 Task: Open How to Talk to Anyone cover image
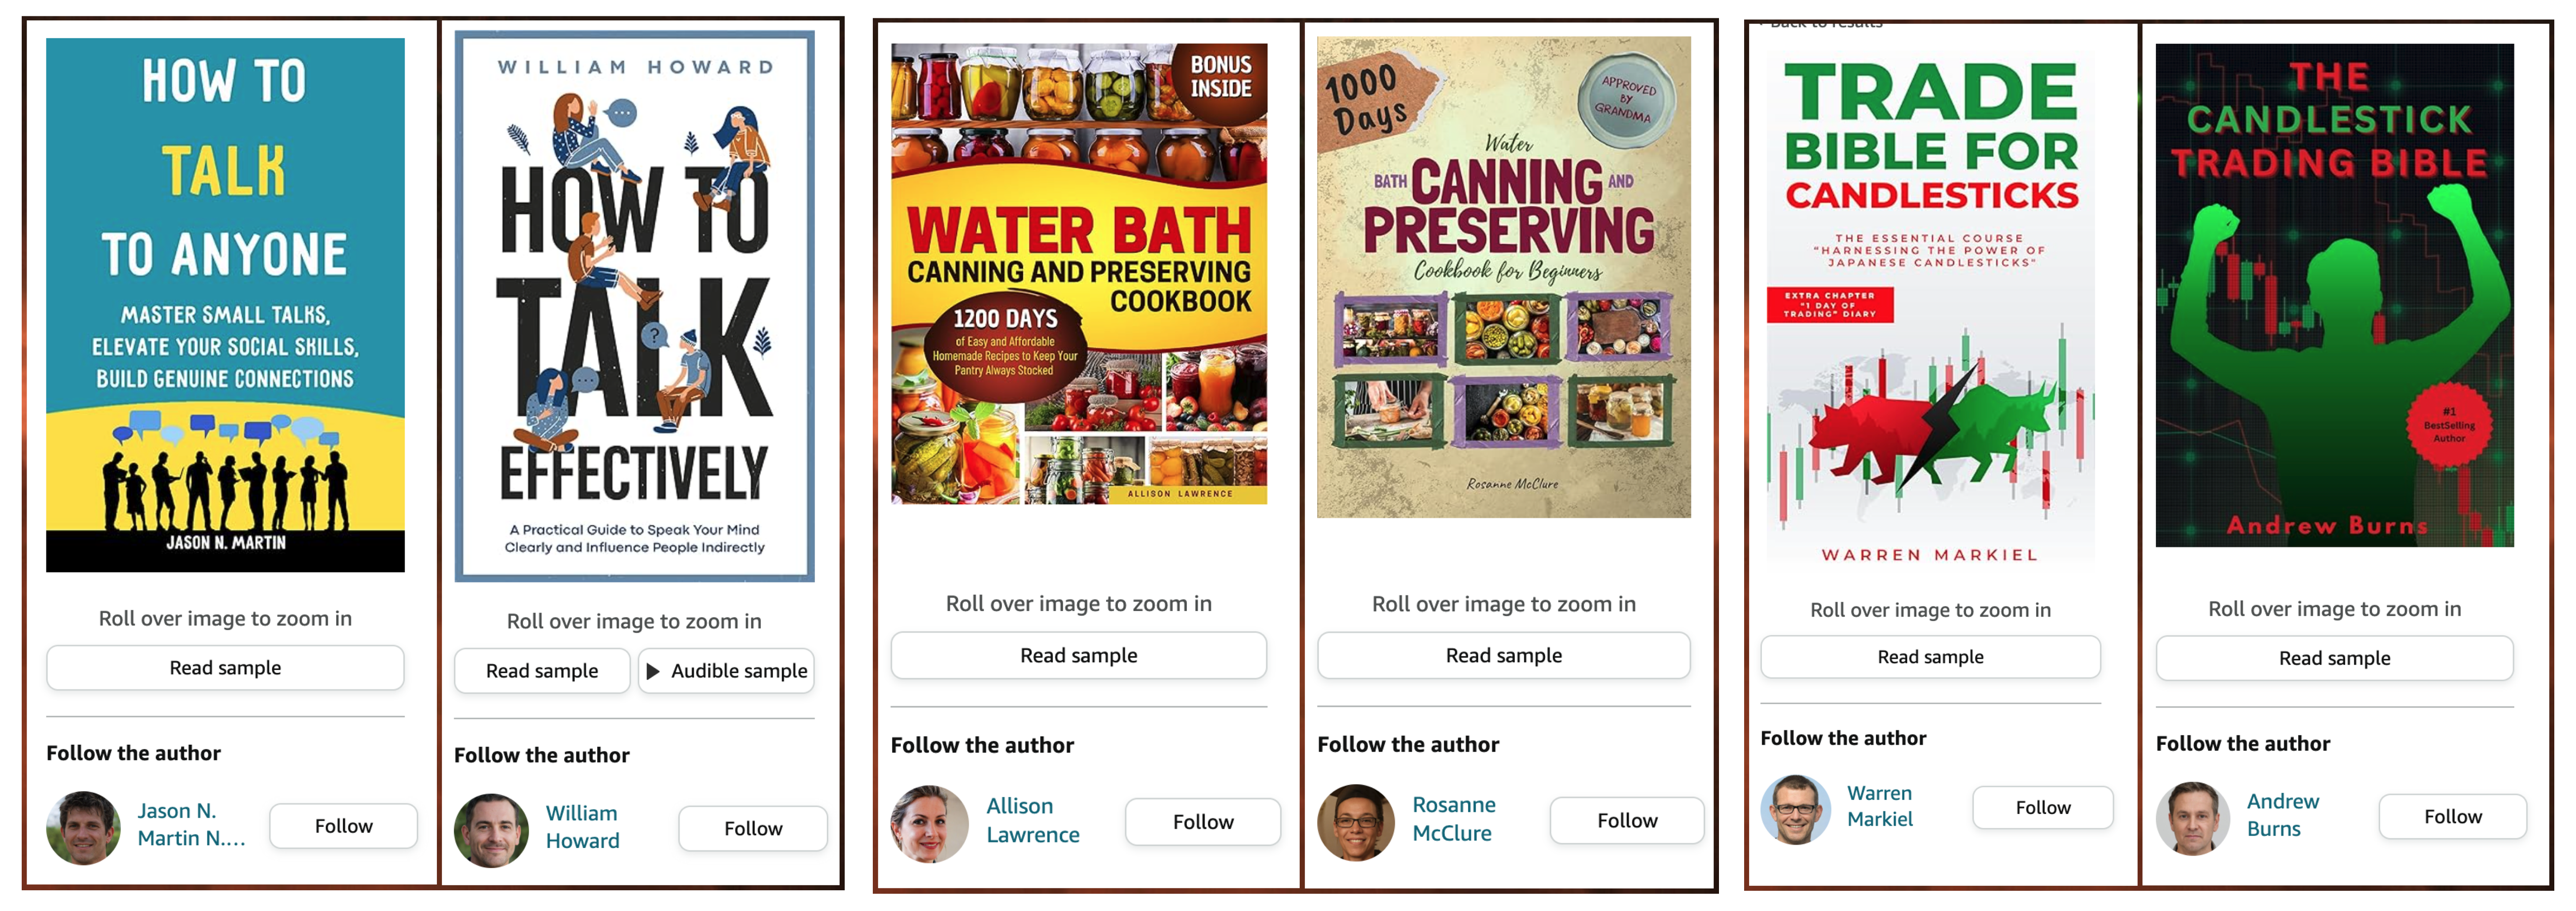(x=225, y=305)
